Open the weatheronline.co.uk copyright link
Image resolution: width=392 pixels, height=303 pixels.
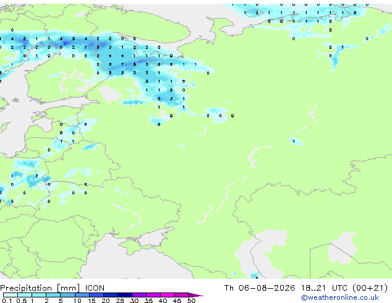(x=340, y=297)
